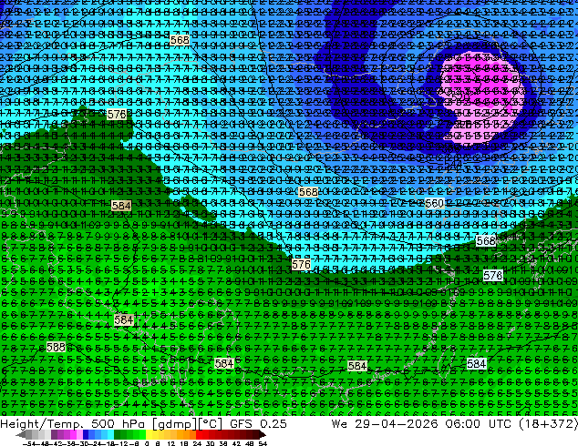Click the '29-04-2026' date text
The width and height of the screenshot is (578, 446).
click(x=397, y=423)
